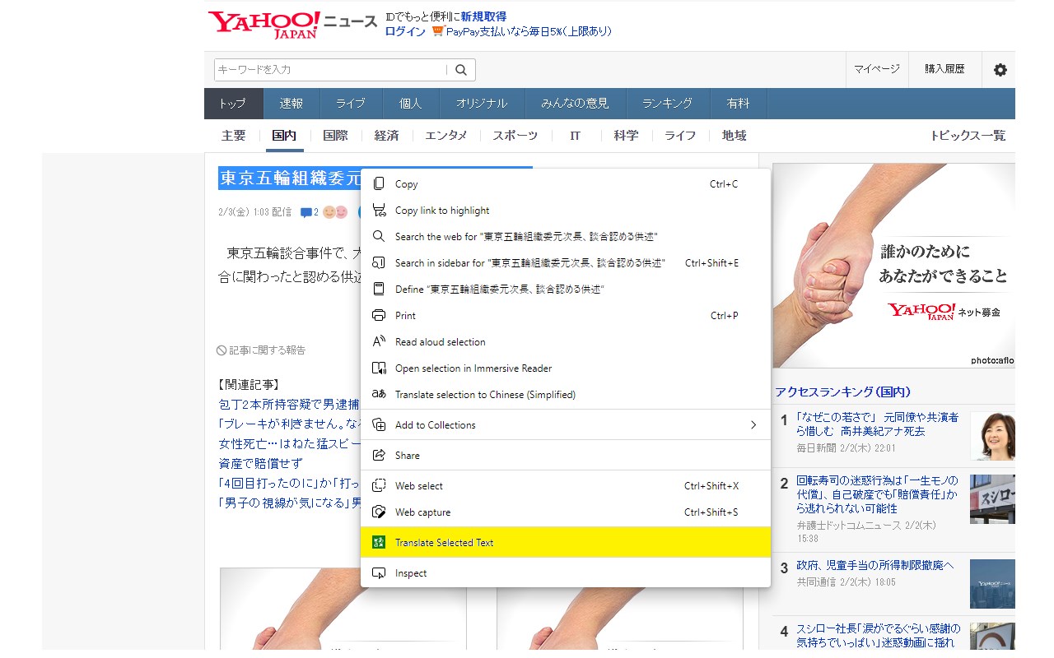This screenshot has width=1054, height=658.
Task: Click the 記事に関する報告 link
Action: click(x=261, y=350)
